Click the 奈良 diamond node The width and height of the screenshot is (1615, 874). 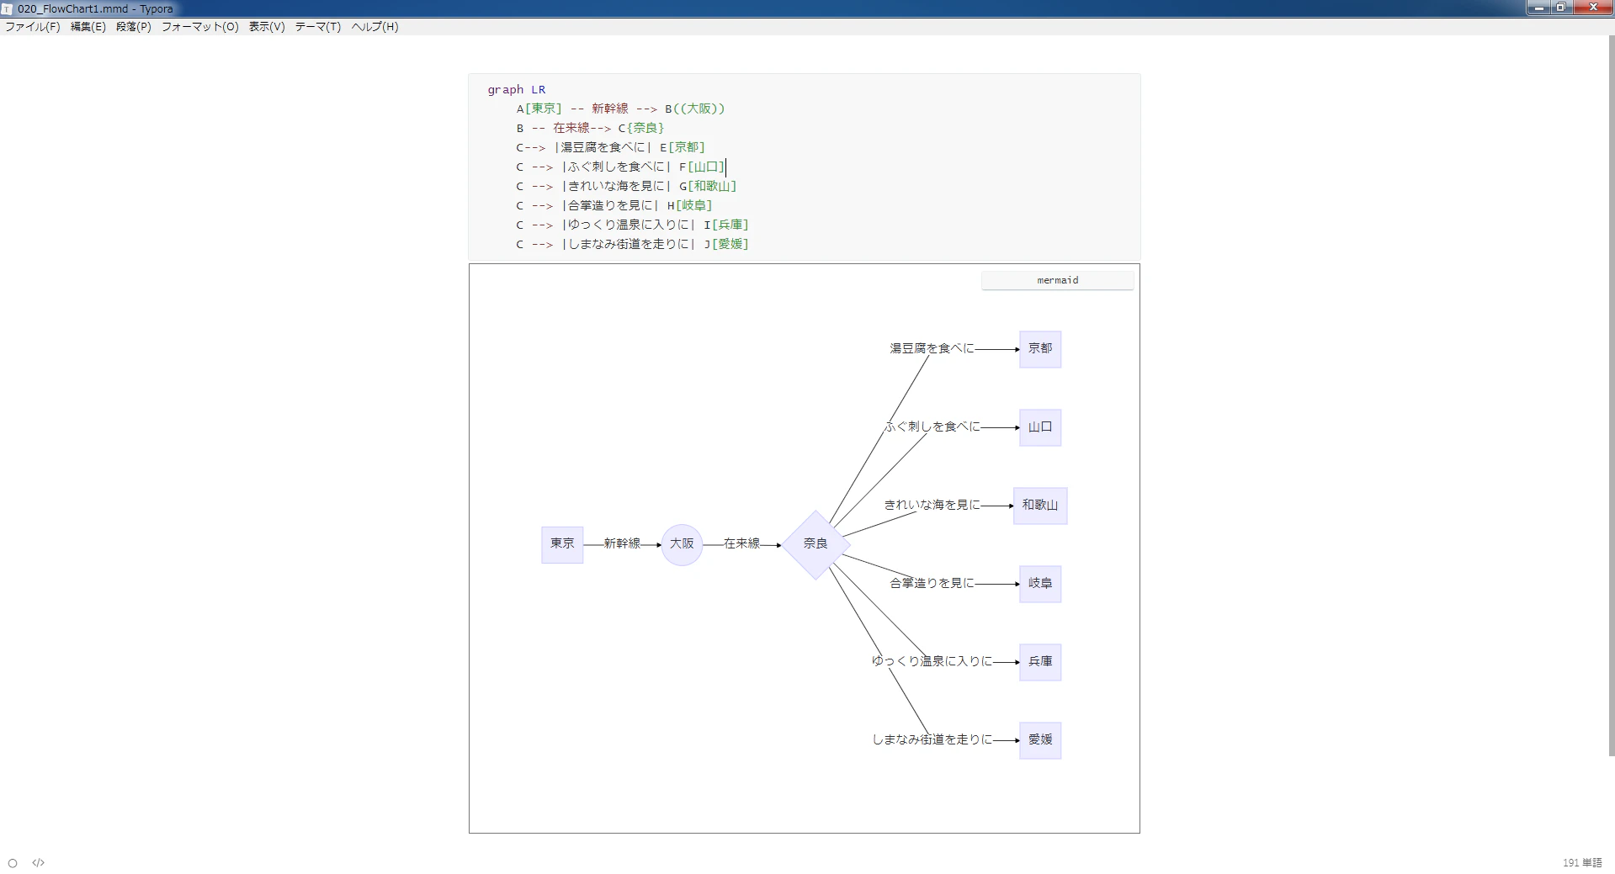815,544
